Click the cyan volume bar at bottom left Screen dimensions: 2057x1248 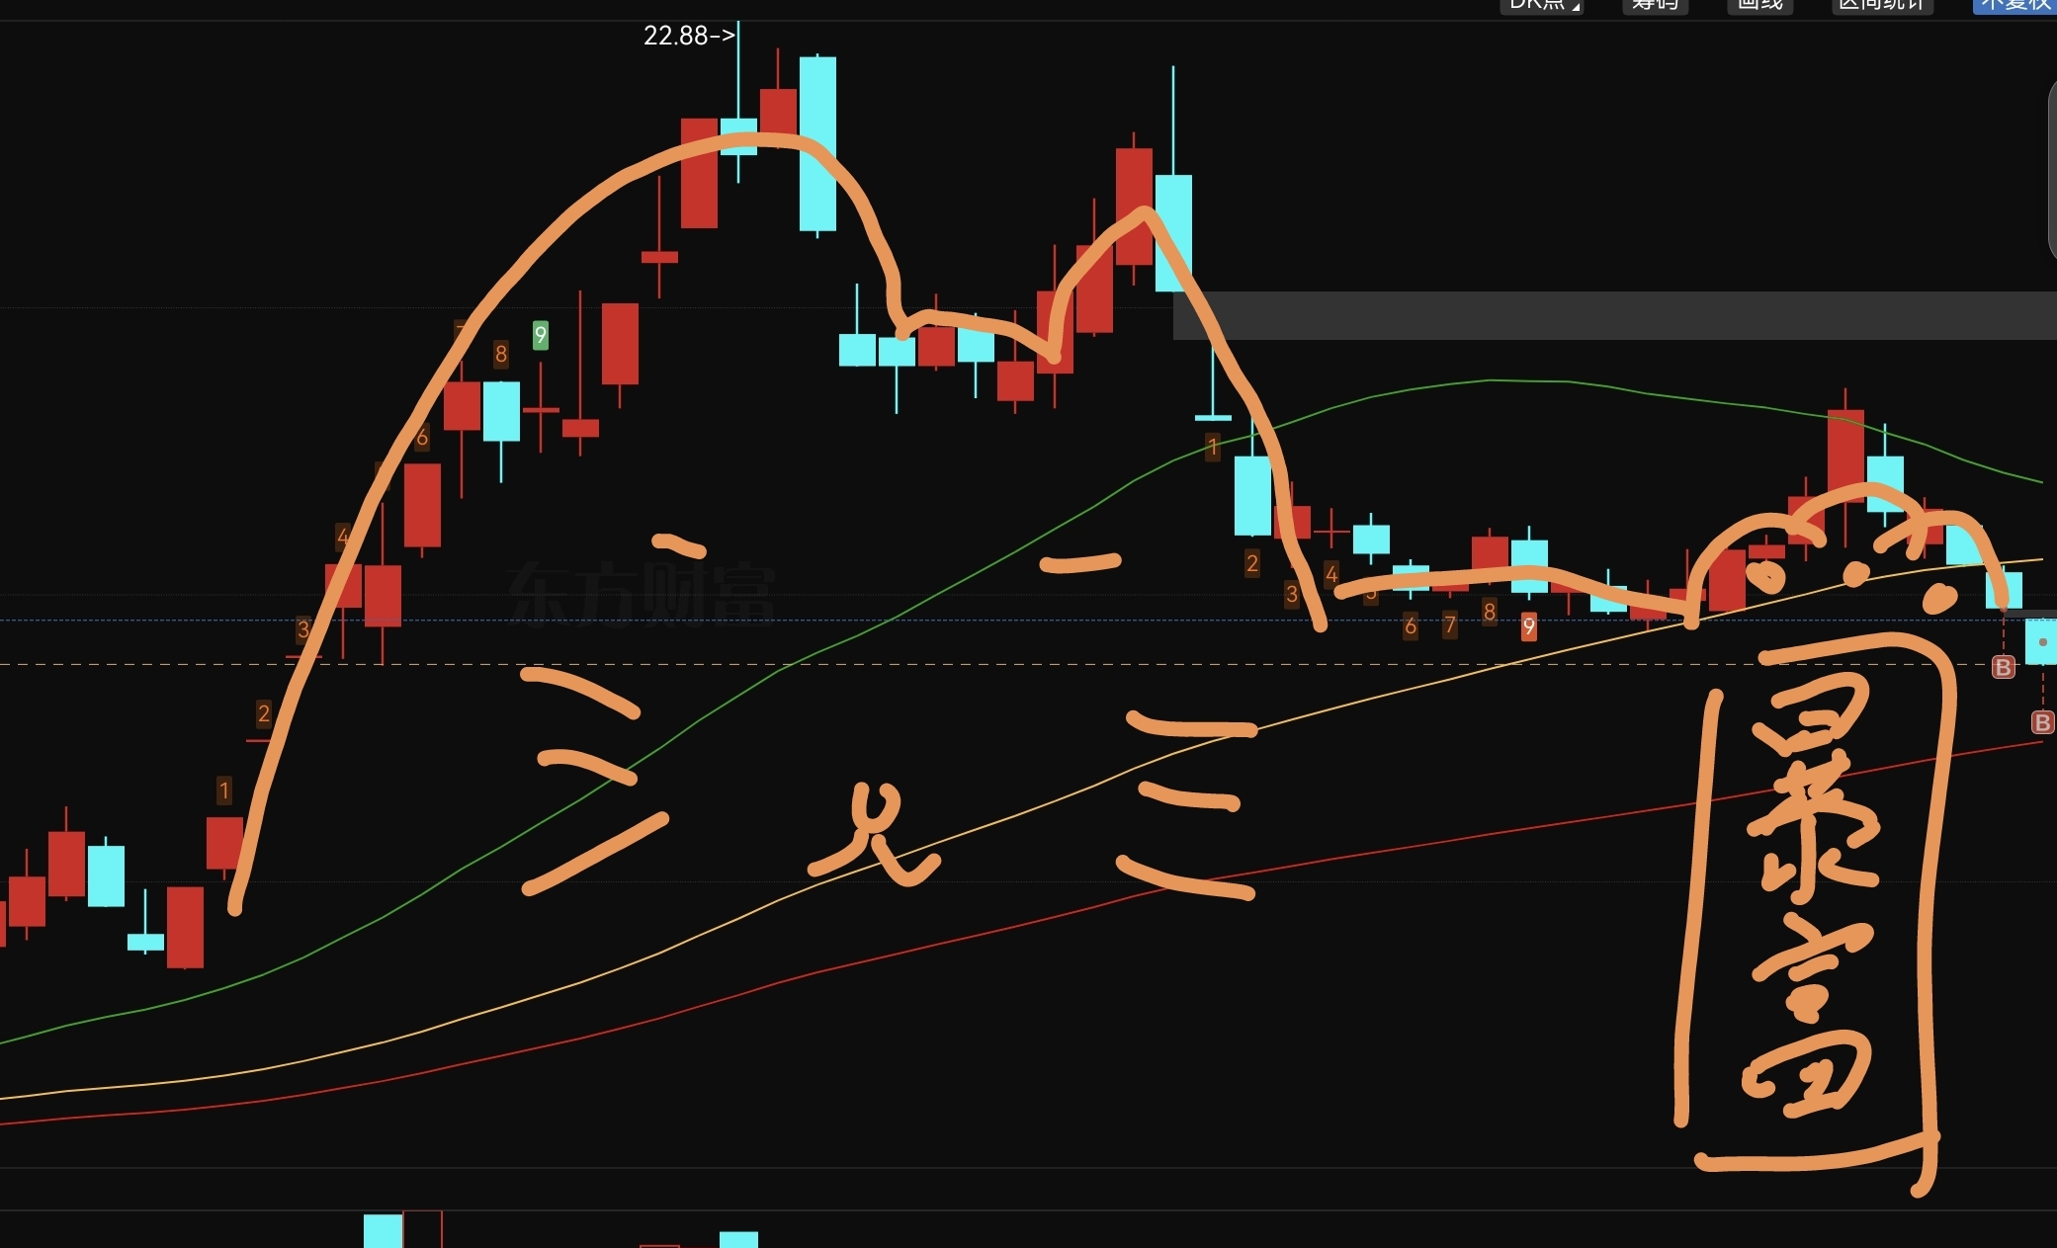coord(383,1231)
